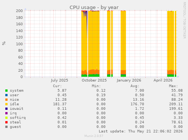
Task: Click the "July 2025" axis label
Action: click(x=59, y=80)
